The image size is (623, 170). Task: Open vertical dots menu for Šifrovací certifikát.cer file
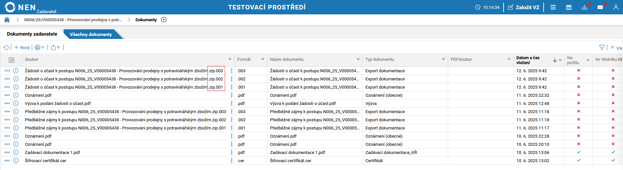(232, 161)
